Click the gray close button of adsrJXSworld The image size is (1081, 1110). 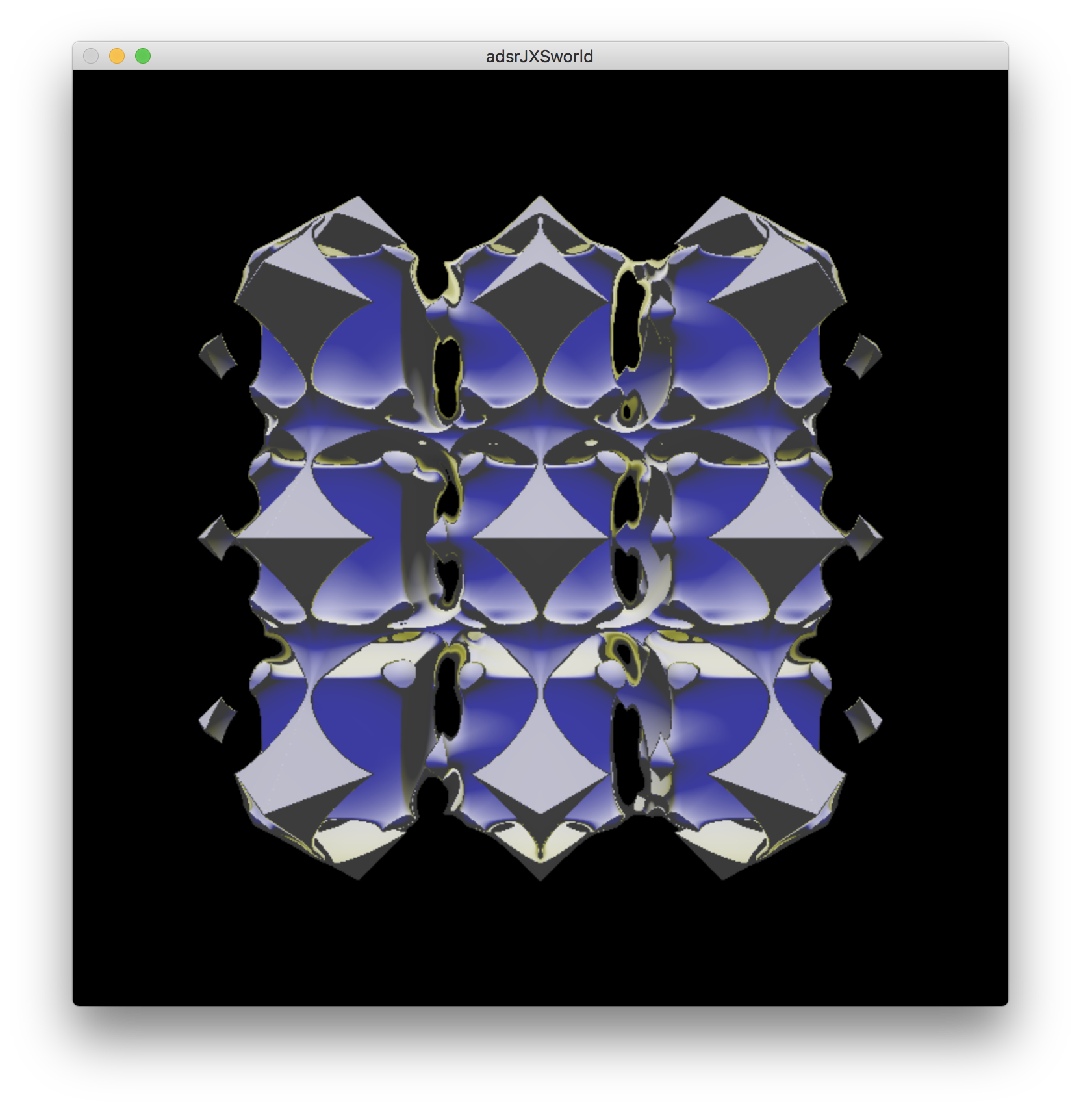pos(91,57)
